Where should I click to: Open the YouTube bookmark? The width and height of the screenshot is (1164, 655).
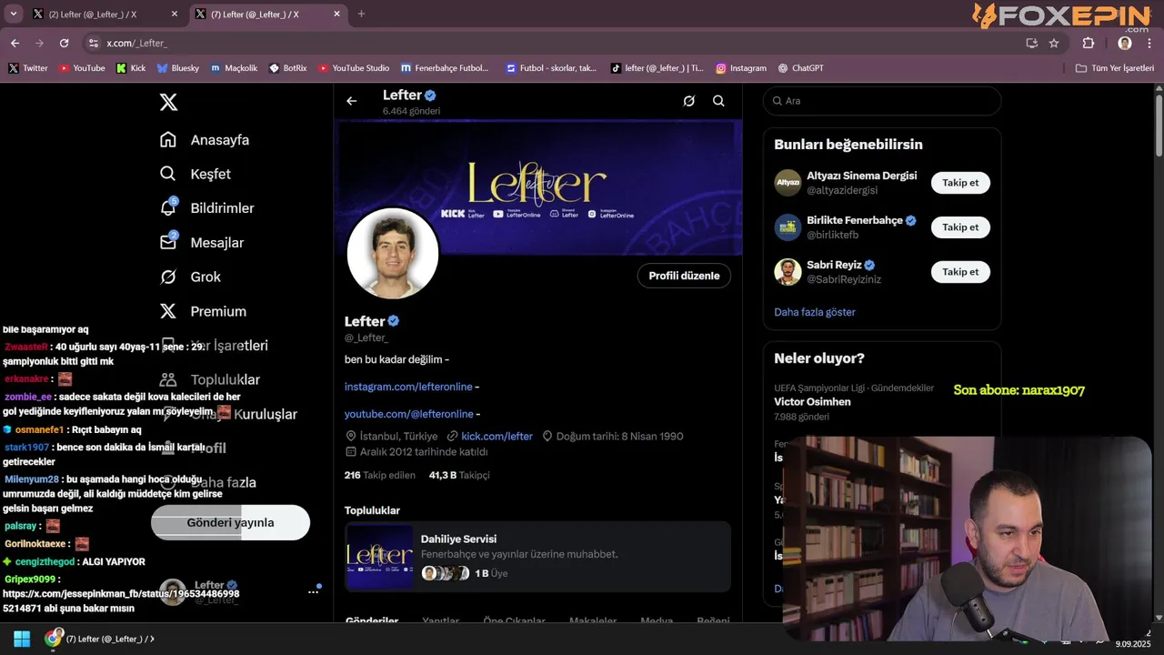[x=82, y=68]
